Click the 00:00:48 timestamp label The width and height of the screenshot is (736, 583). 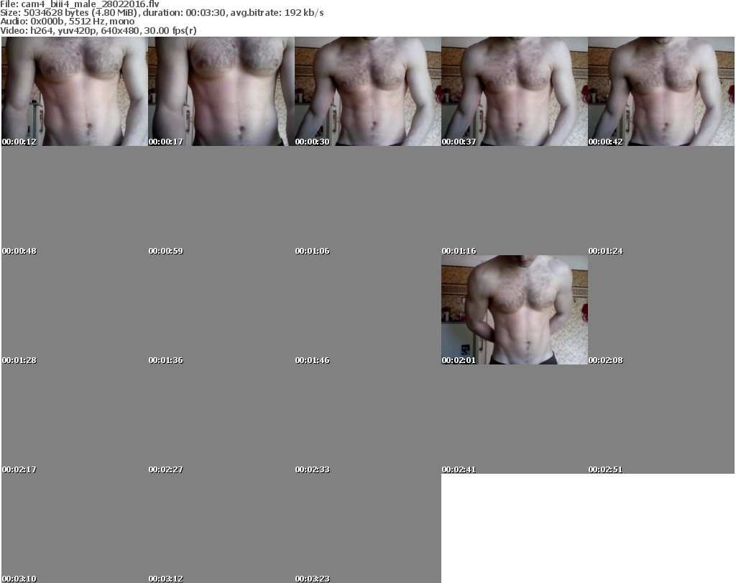point(19,251)
